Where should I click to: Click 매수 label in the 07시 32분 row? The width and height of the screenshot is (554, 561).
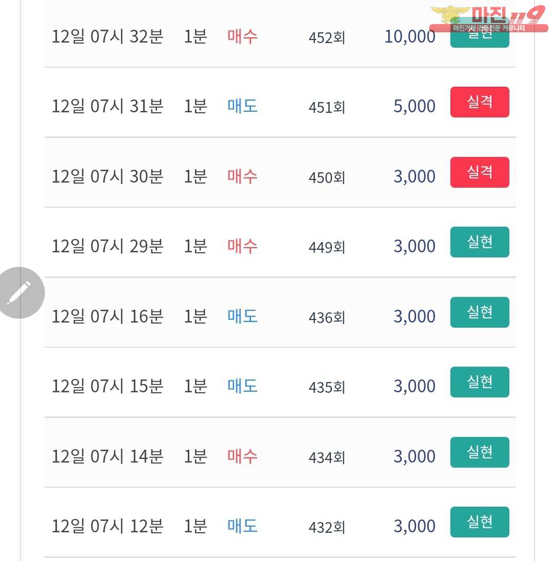(x=242, y=36)
